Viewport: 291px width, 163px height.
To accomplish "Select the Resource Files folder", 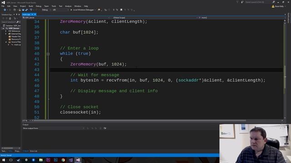I will 15,39.
